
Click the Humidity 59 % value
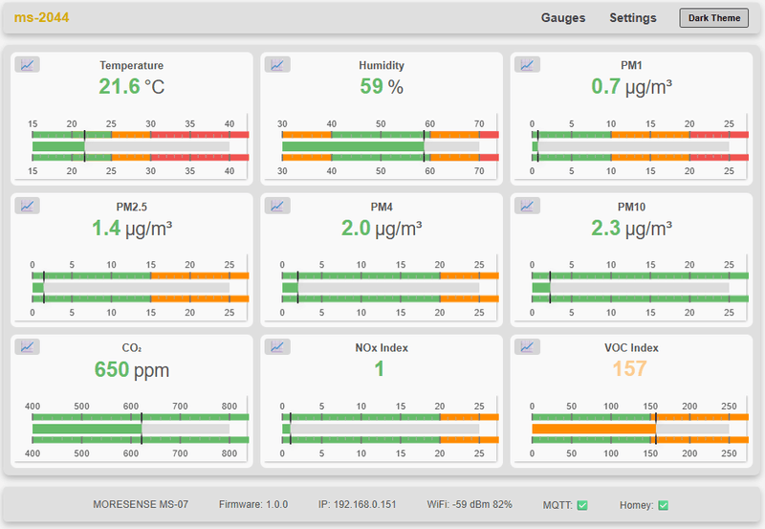(382, 87)
